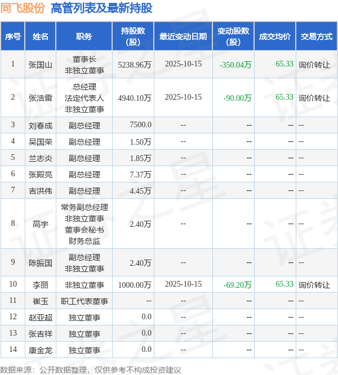
Task: Click holdings value 1.85万
Action: tap(140, 158)
